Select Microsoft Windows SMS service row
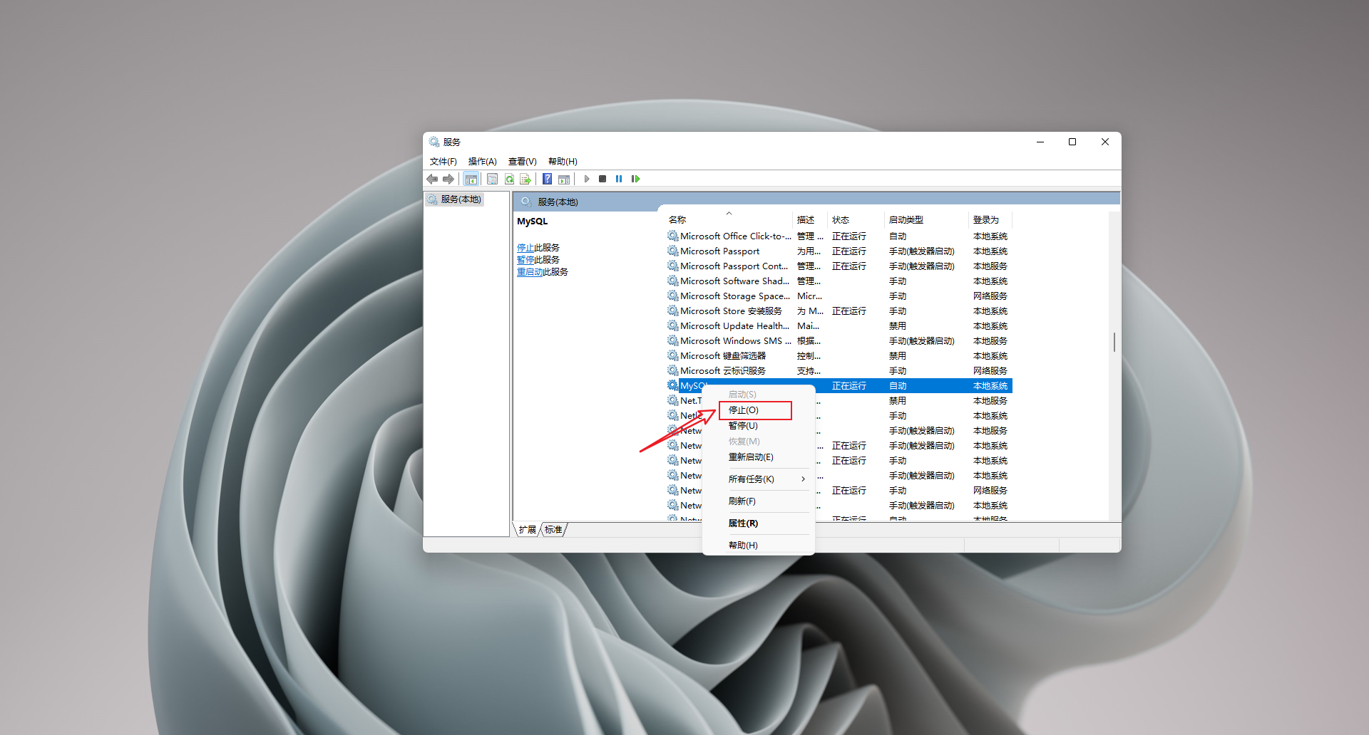The height and width of the screenshot is (735, 1369). click(839, 340)
